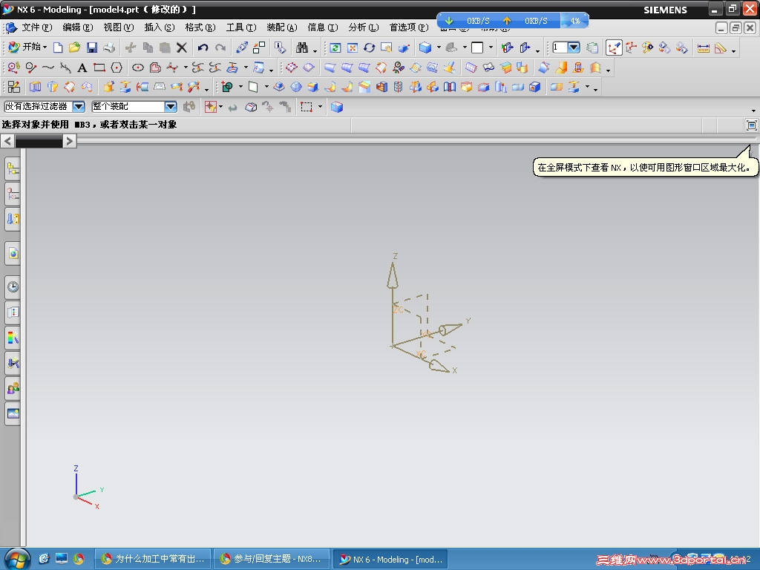Screen dimensions: 760x570
Task: Expand the 开始 start dropdown
Action: pyautogui.click(x=28, y=47)
